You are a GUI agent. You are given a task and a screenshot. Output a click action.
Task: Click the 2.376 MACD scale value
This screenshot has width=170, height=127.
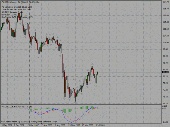coord(165,106)
